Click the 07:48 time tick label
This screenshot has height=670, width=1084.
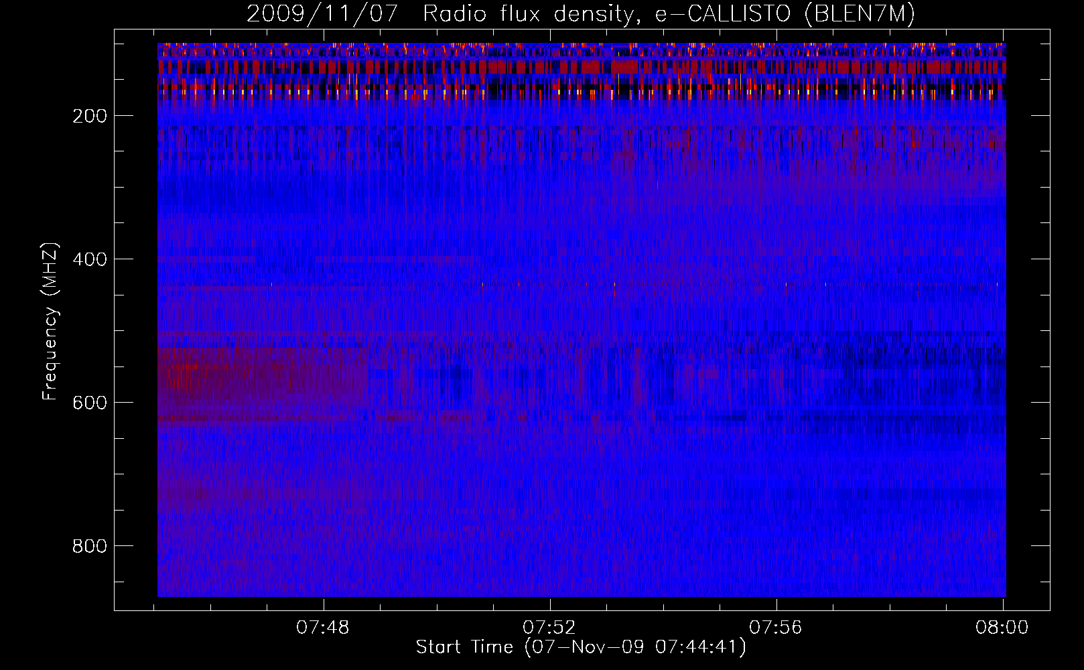click(323, 628)
